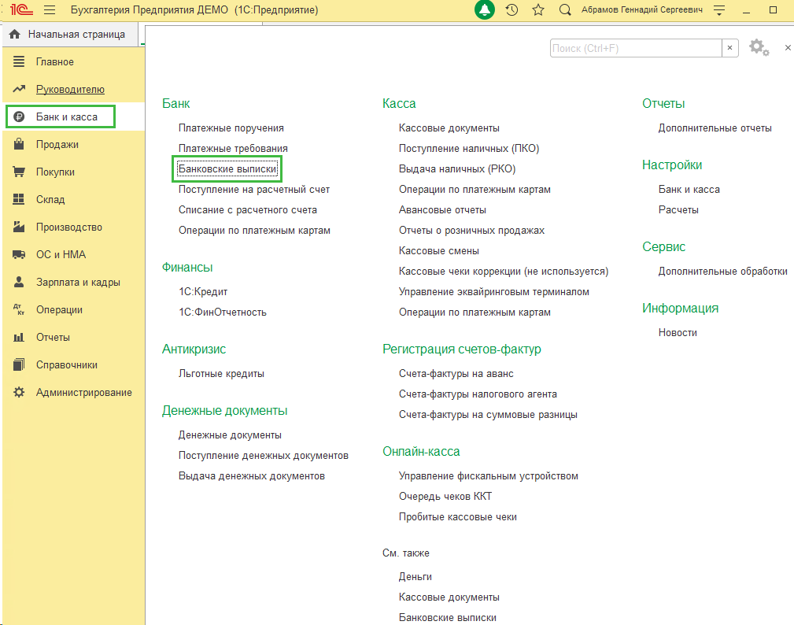Open 1С:Кредит link
Screen dimensions: 794x625
[x=203, y=292]
